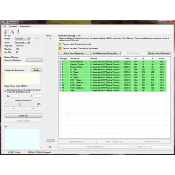Image resolution: width=175 pixels, height=175 pixels.
Task: Click the Sfoglia browse button
Action: [x=36, y=70]
